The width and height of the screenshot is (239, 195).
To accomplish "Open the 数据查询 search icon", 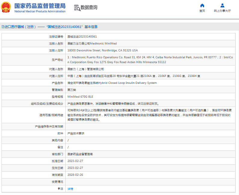I will (77, 8).
